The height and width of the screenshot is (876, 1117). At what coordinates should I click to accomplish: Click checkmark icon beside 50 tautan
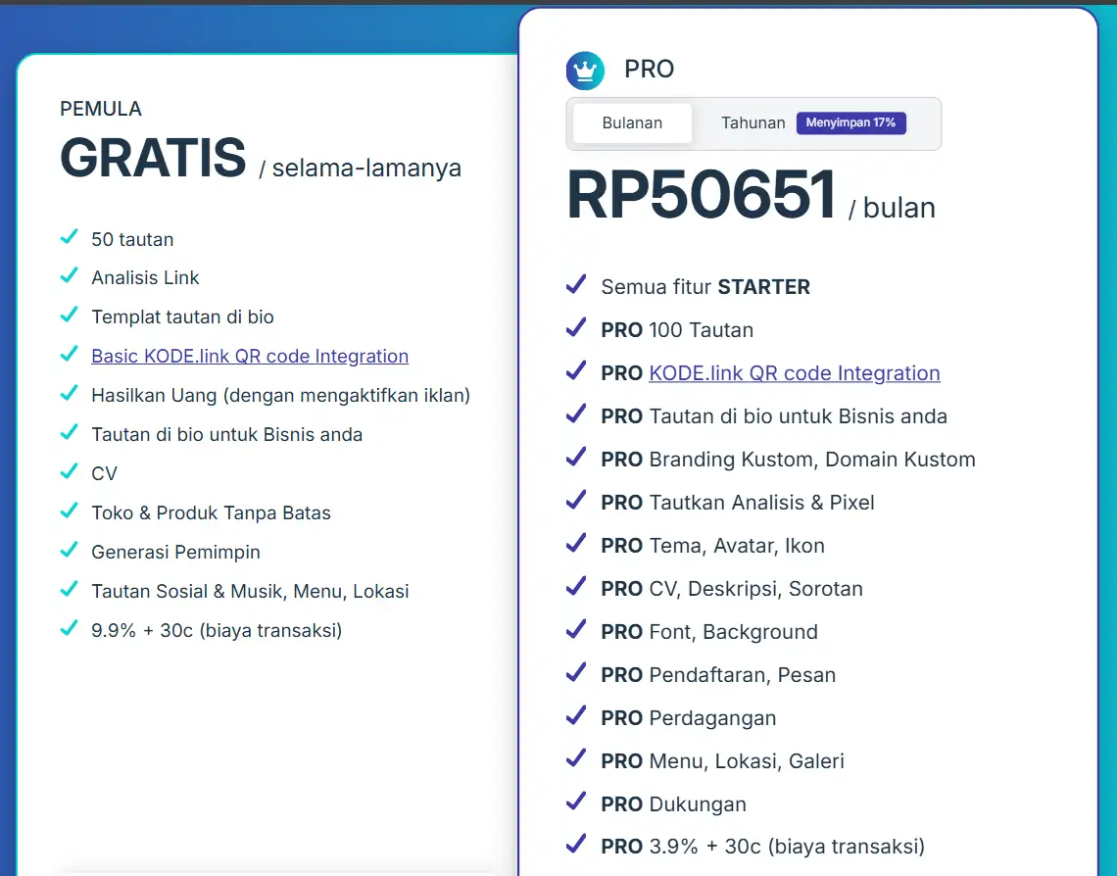(69, 238)
